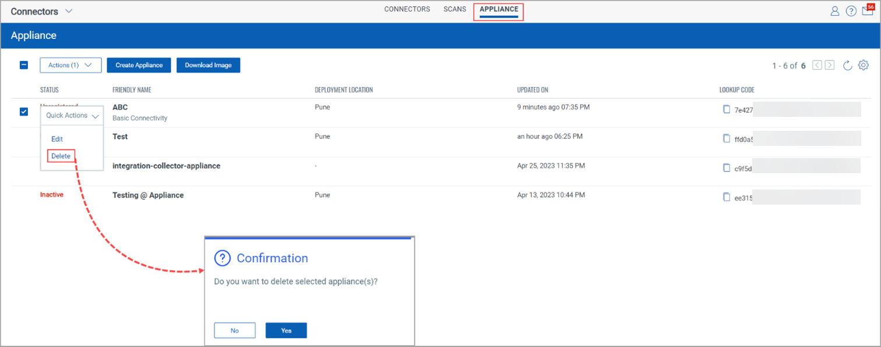Sort by the Updated On column header
Image resolution: width=881 pixels, height=347 pixels.
pyautogui.click(x=533, y=90)
